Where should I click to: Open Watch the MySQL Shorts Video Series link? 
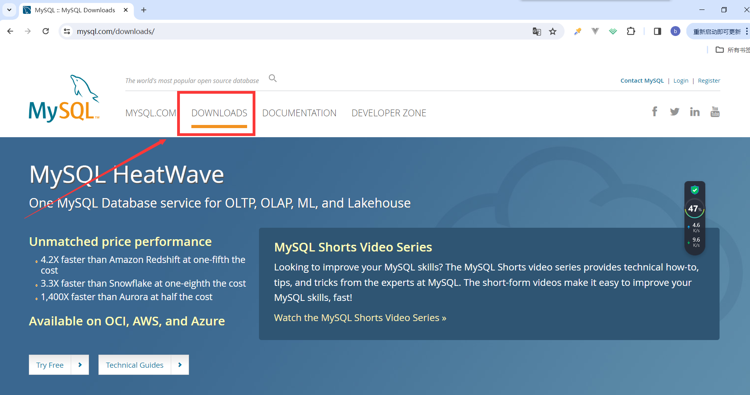(x=360, y=318)
